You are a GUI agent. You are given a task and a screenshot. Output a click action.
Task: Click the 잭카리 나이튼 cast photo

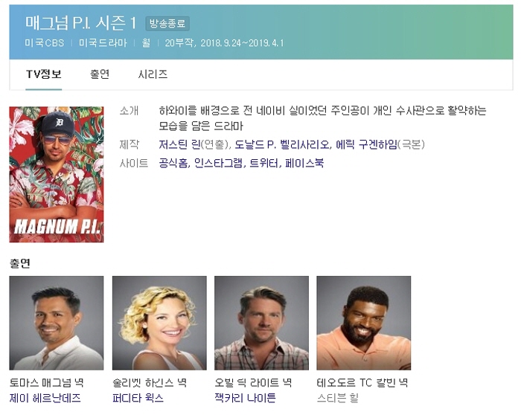261,323
